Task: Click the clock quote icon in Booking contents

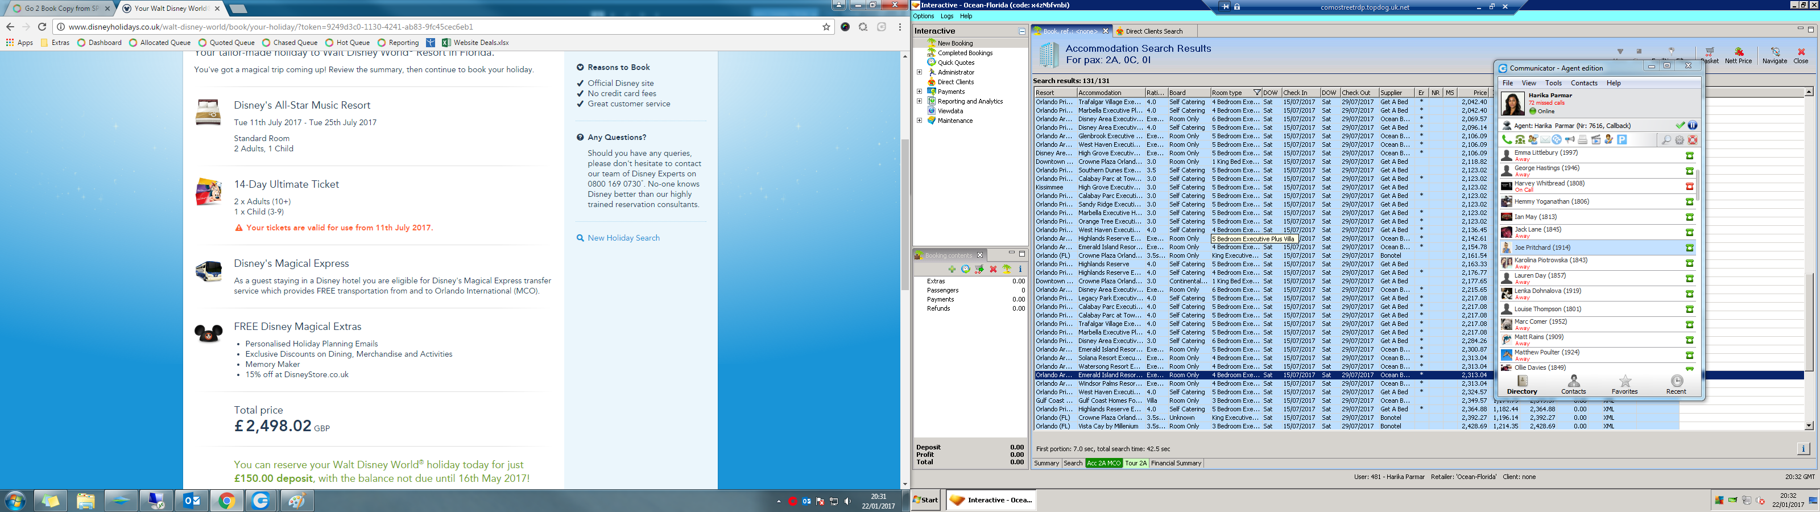Action: (966, 270)
